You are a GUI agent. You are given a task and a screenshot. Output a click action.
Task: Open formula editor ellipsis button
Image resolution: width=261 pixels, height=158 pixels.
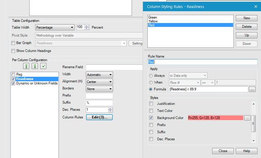252,90
